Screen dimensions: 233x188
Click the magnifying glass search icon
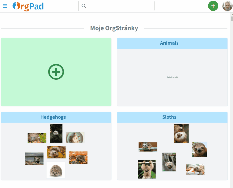(84, 6)
